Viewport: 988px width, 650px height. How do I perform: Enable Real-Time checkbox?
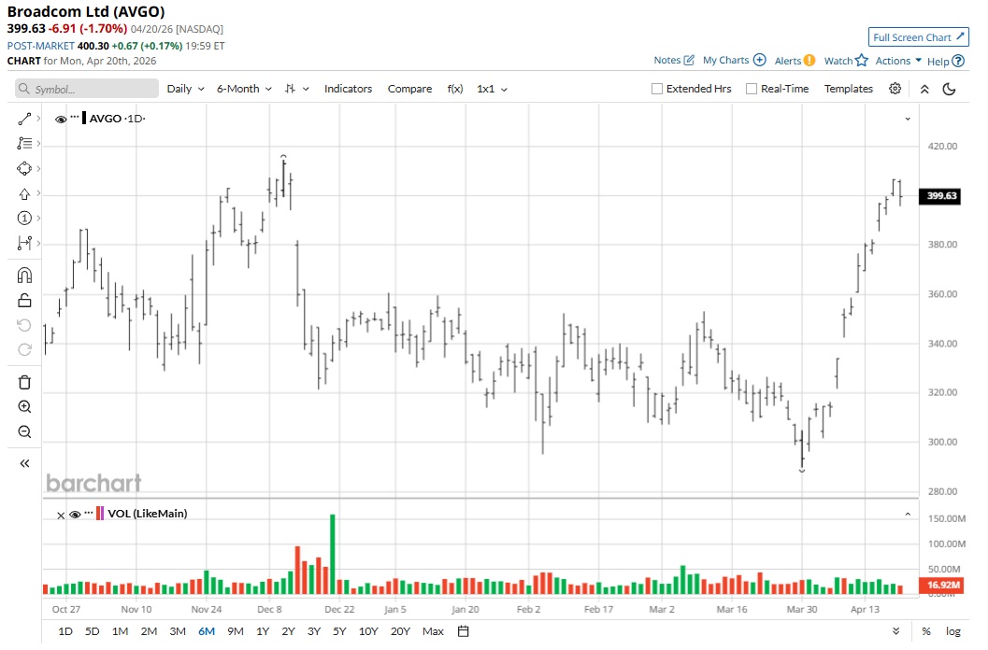(x=752, y=89)
